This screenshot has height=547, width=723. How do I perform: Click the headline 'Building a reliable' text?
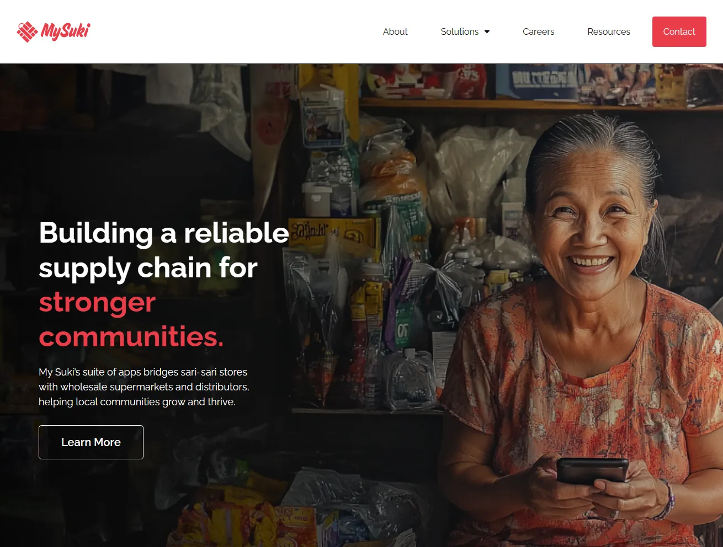click(164, 233)
